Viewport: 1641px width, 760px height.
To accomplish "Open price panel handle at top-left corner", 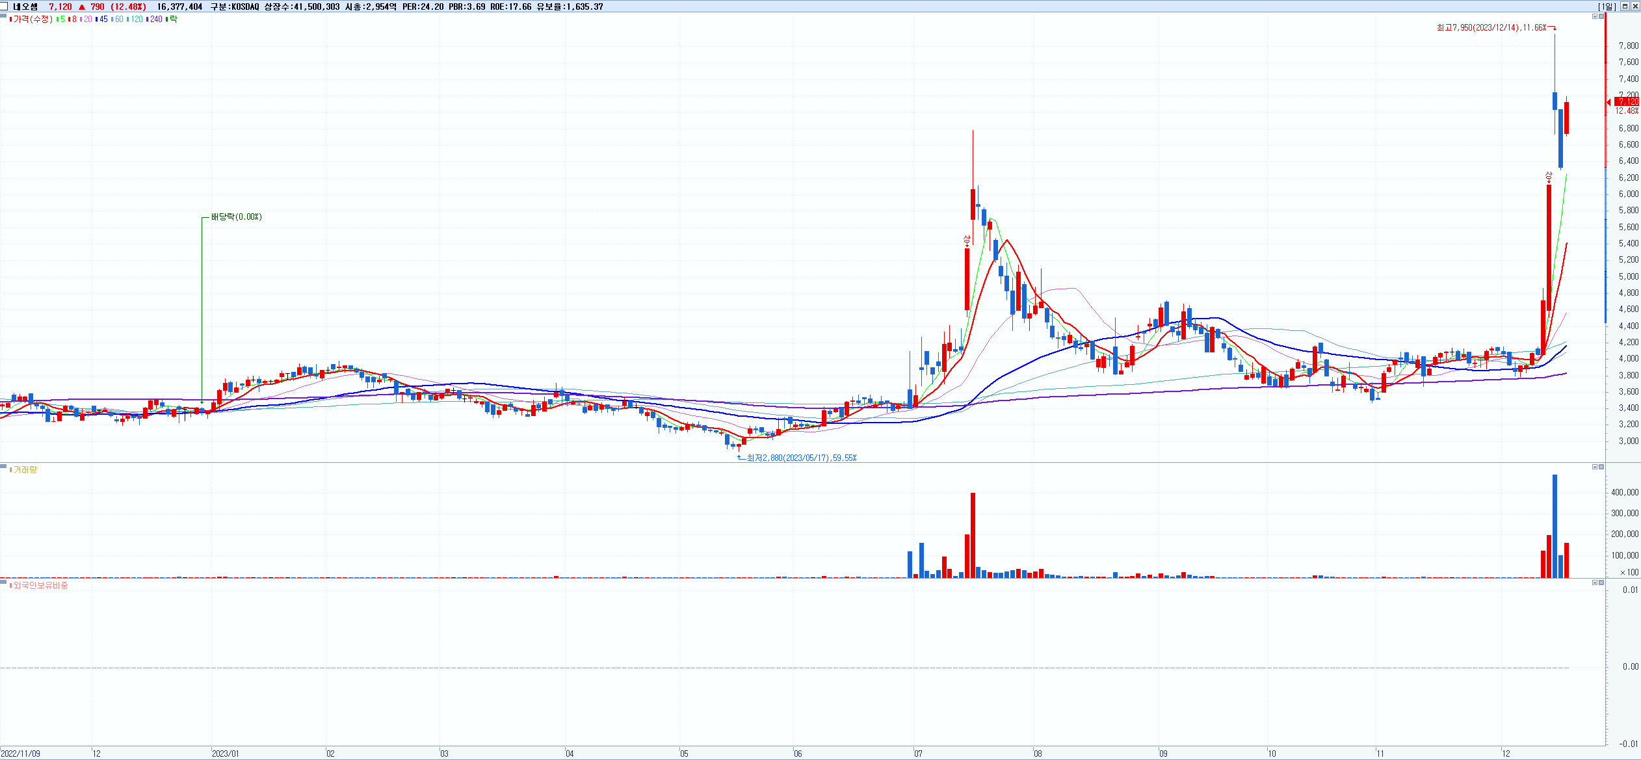I will click(3, 16).
